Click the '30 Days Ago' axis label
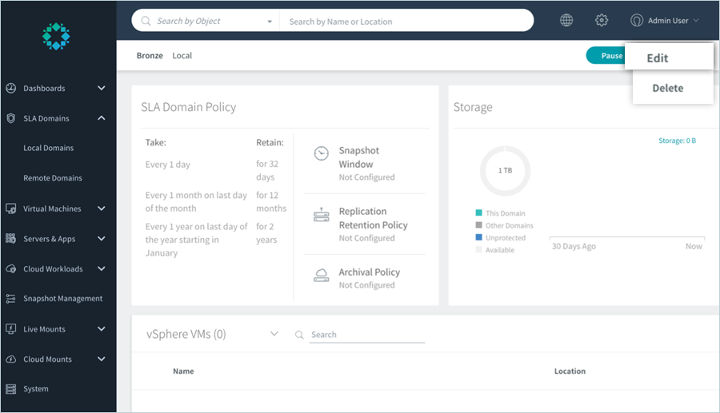The height and width of the screenshot is (413, 720). pos(574,246)
